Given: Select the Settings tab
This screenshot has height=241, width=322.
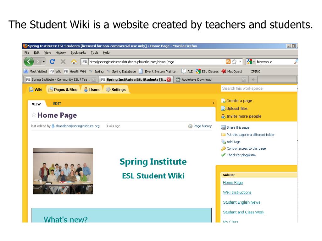Looking at the screenshot, I should (x=116, y=89).
